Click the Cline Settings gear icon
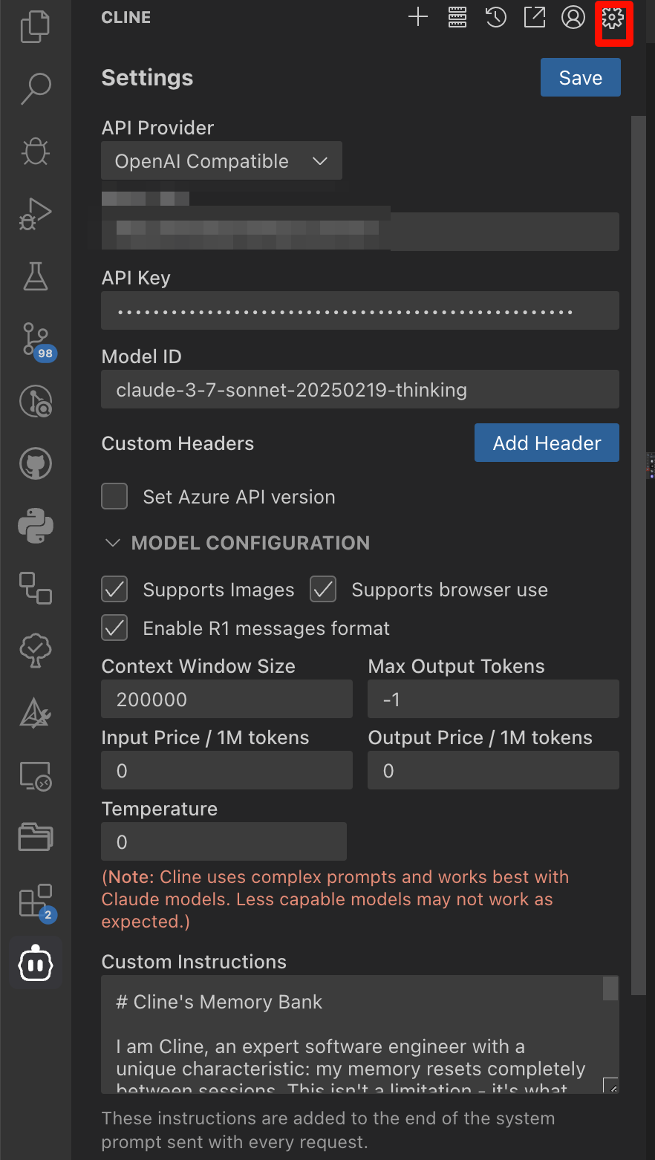 [613, 17]
